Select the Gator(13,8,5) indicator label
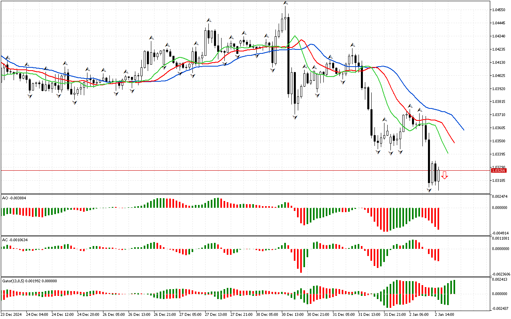 (x=30, y=281)
